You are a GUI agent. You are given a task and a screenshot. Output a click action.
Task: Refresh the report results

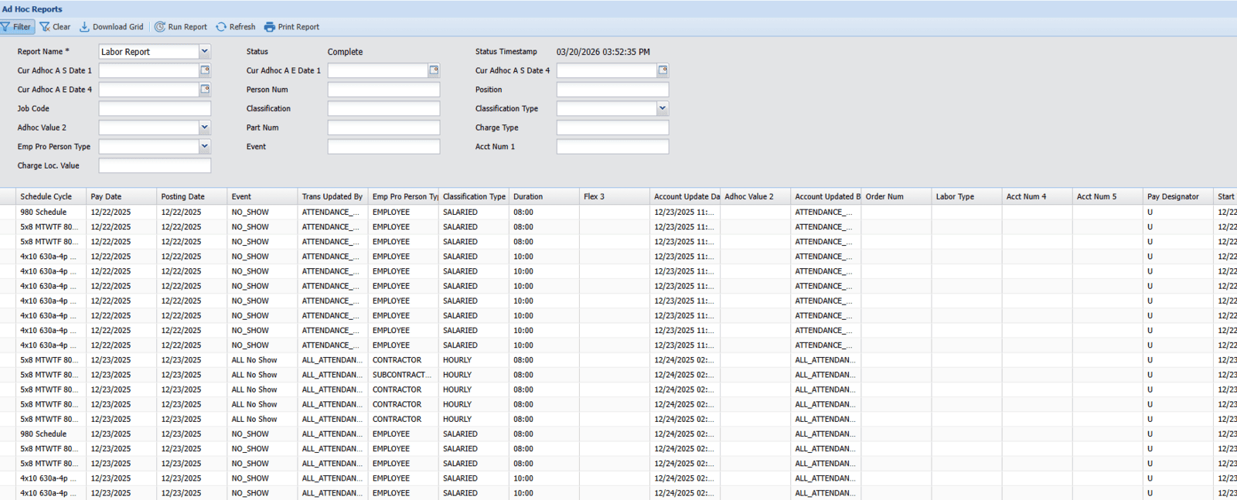[236, 27]
